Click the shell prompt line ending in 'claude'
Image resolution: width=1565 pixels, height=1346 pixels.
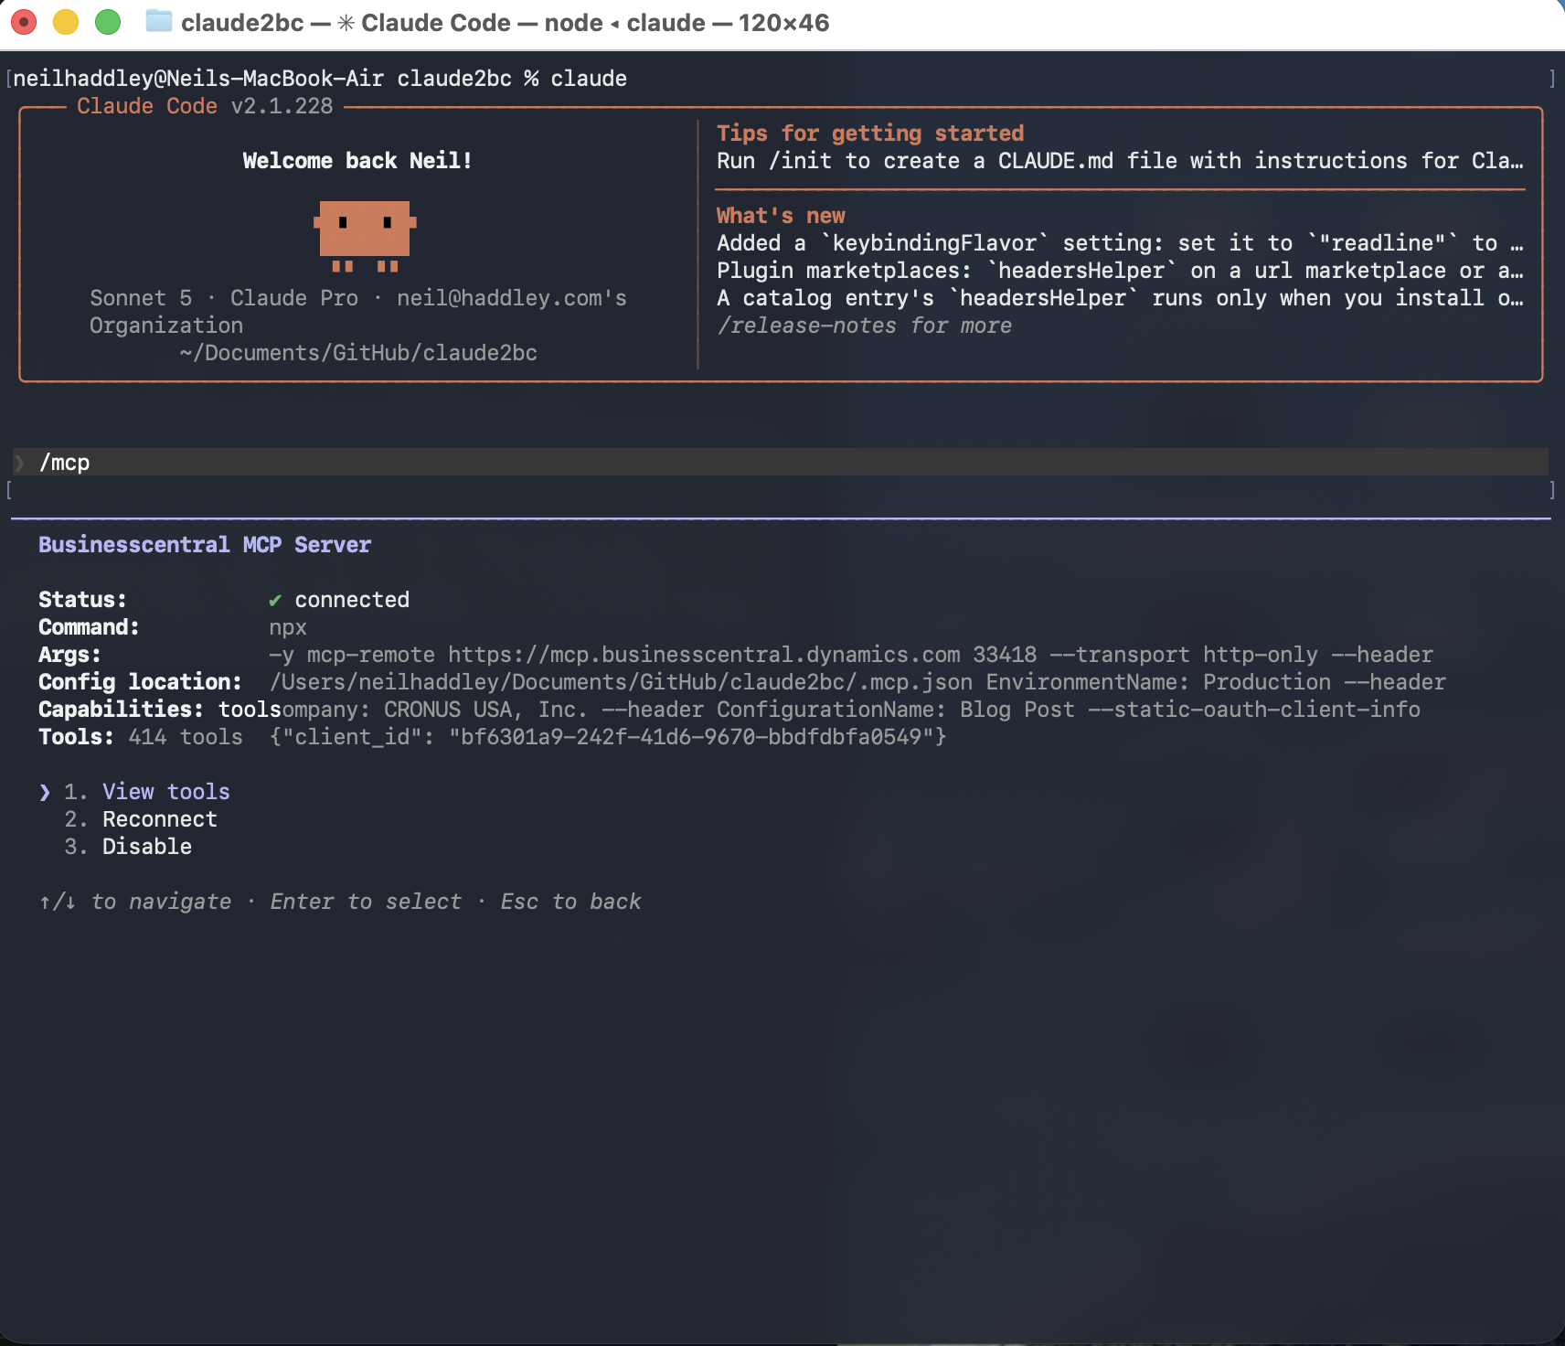(x=320, y=79)
